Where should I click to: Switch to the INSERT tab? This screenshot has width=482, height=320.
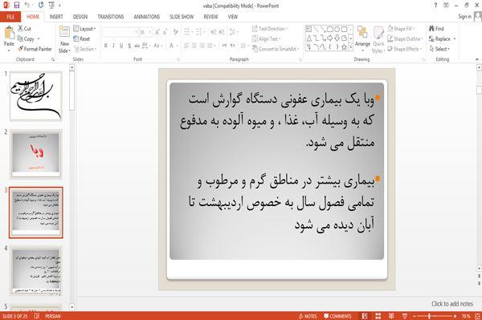pos(56,17)
